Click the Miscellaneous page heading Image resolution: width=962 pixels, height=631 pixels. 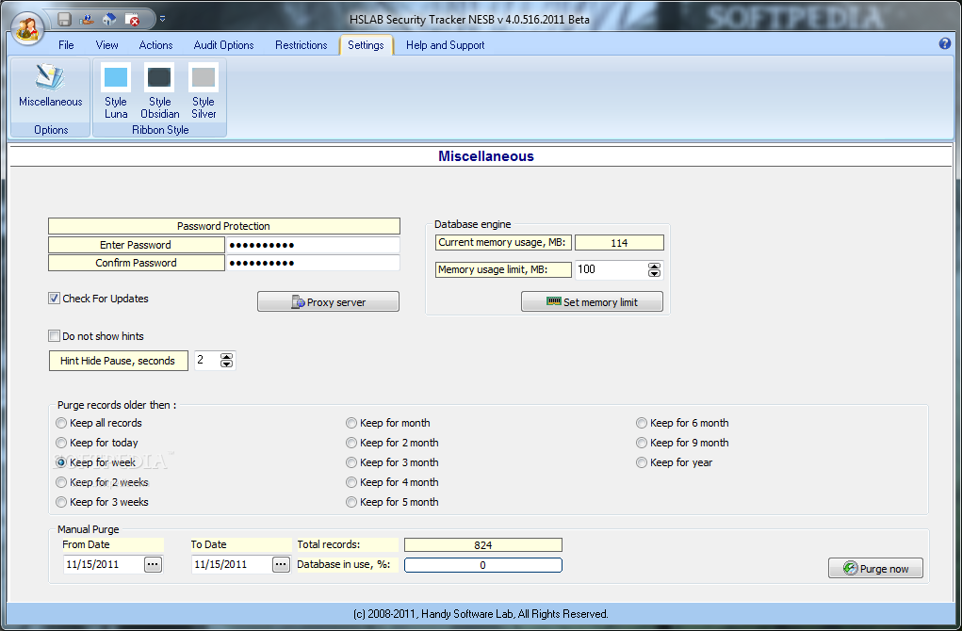click(x=486, y=156)
